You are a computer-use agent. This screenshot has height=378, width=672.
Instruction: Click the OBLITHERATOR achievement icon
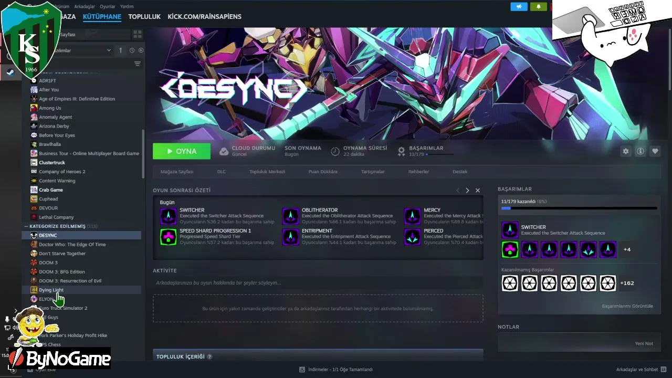pyautogui.click(x=290, y=216)
